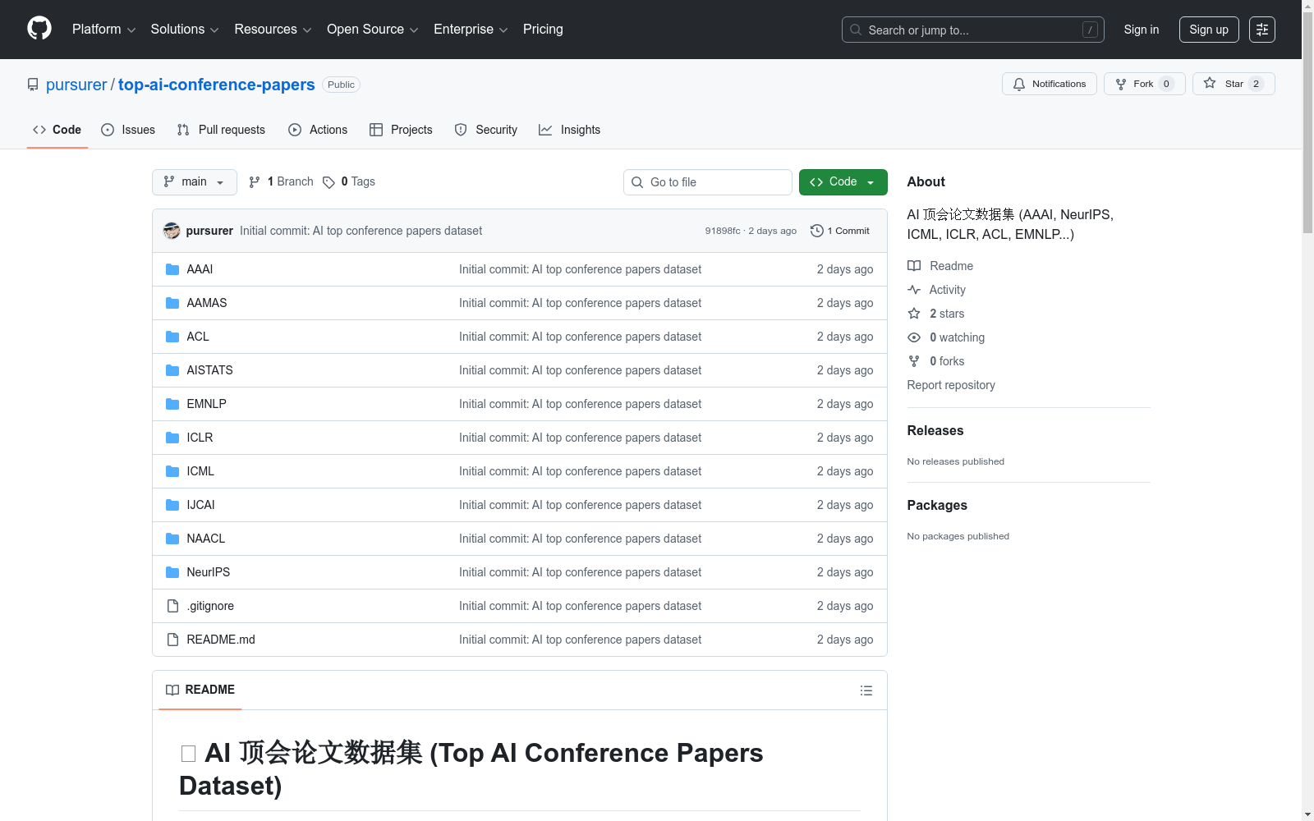Click the ACL folder icon

point(172,337)
